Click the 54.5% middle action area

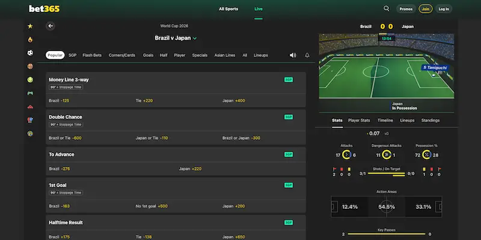point(387,206)
